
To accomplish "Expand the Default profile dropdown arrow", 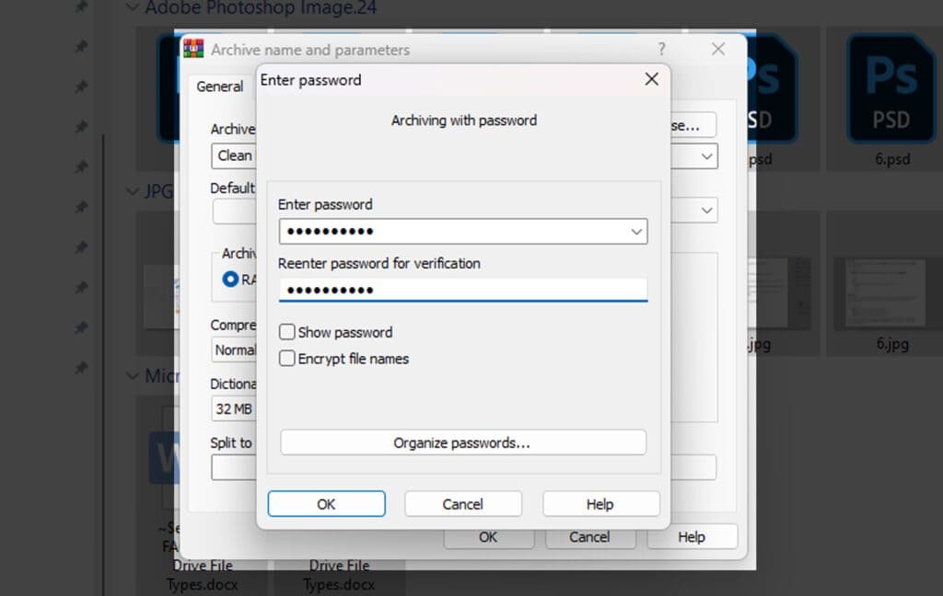I will coord(706,211).
